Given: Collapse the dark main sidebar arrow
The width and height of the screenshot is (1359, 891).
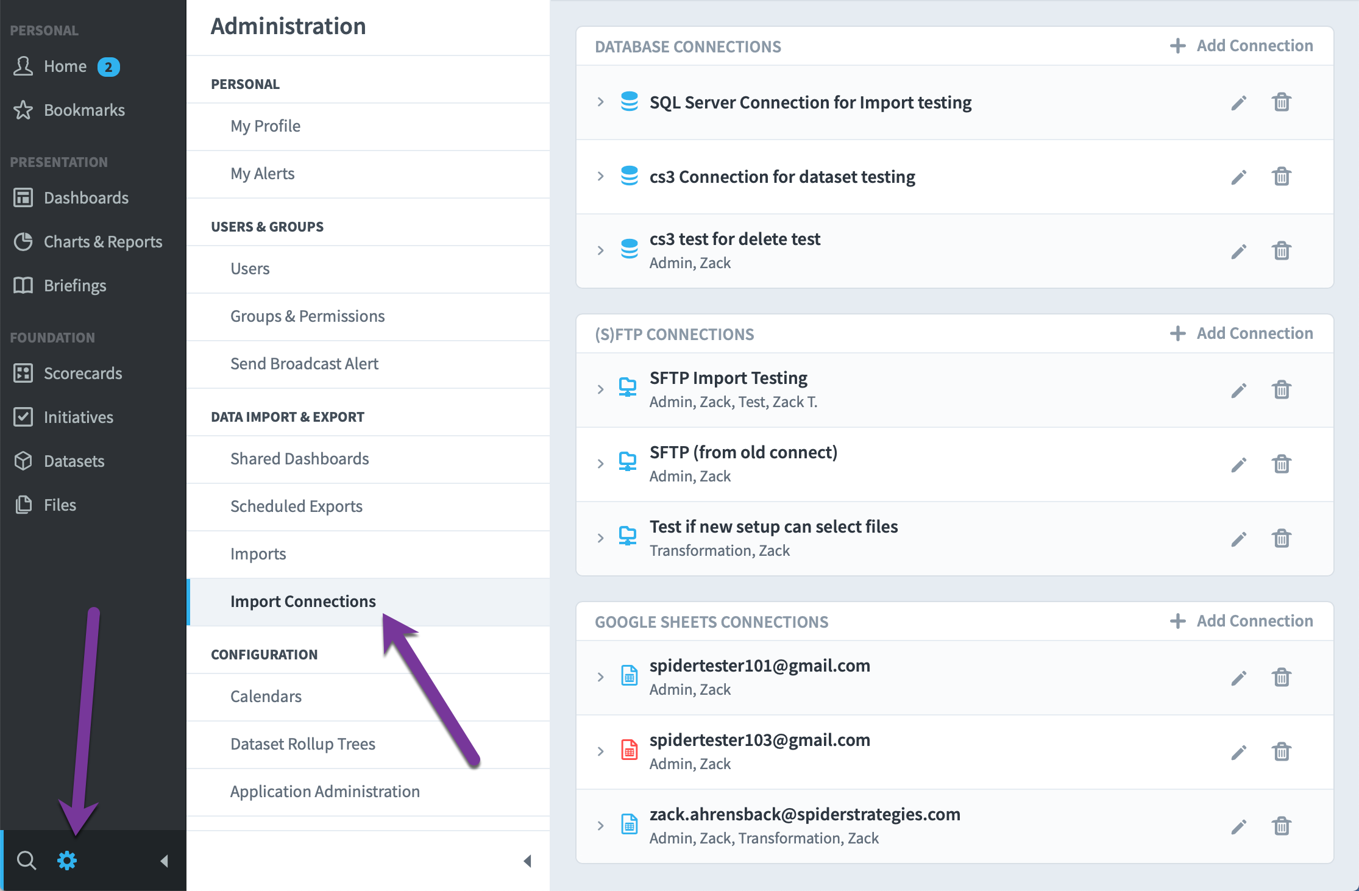Looking at the screenshot, I should [164, 861].
